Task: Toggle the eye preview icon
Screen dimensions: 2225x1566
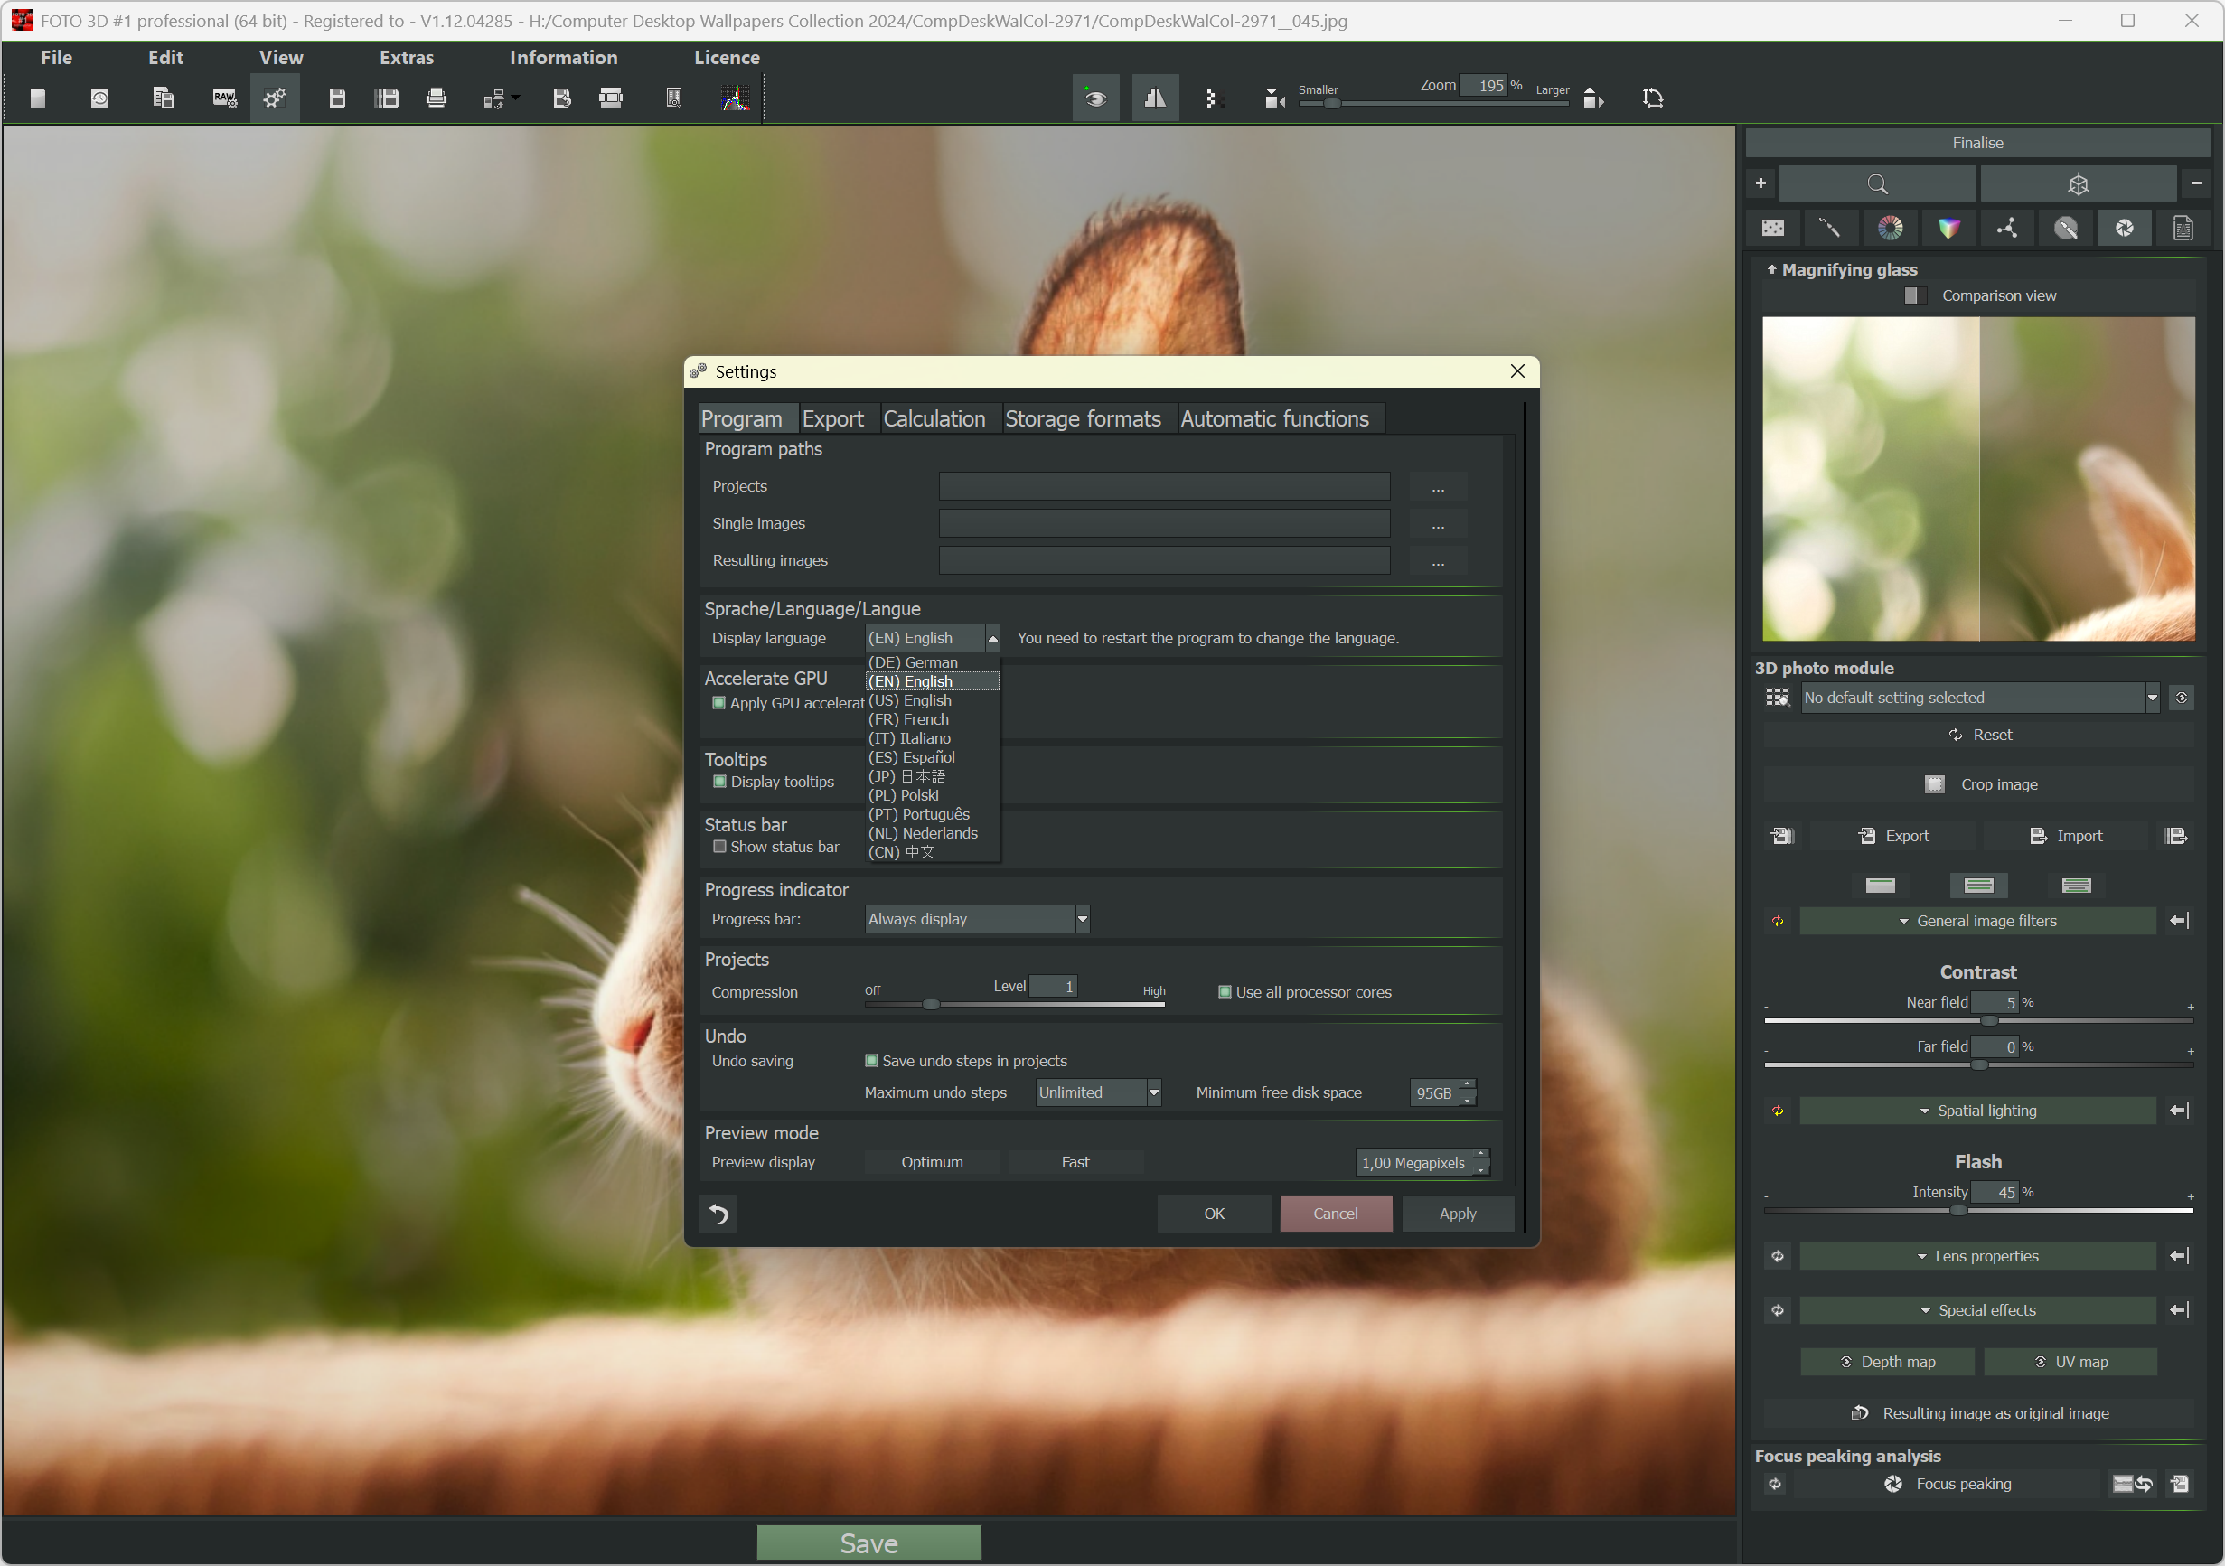Action: 1095,98
